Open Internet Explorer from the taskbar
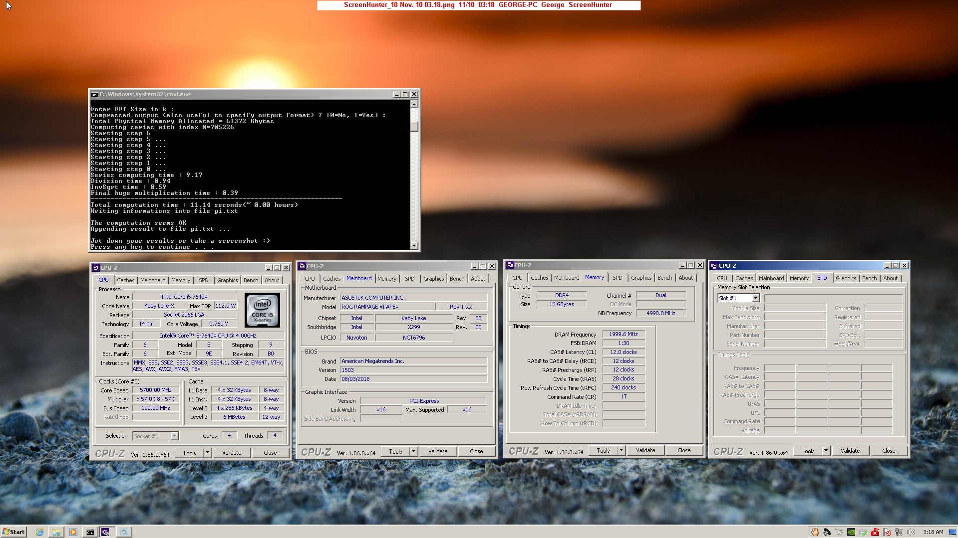Screen dimensions: 958x538 pyautogui.click(x=39, y=532)
